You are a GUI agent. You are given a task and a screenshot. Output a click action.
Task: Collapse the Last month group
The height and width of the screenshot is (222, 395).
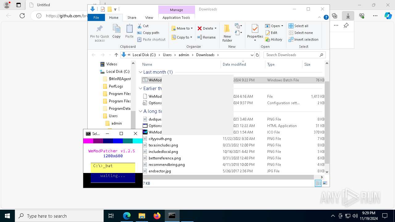[x=140, y=72]
